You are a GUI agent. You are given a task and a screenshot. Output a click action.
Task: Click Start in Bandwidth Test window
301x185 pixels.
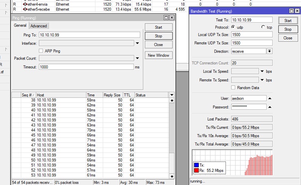(x=288, y=21)
